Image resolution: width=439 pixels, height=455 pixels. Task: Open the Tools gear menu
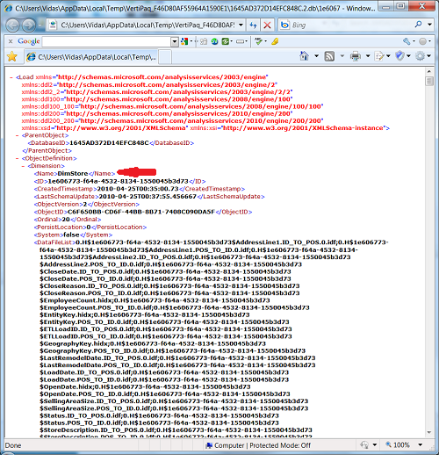point(420,55)
